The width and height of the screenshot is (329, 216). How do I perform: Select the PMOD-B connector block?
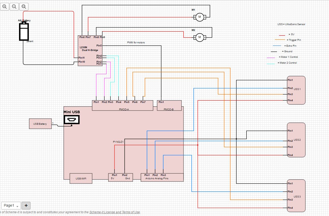click(x=169, y=105)
